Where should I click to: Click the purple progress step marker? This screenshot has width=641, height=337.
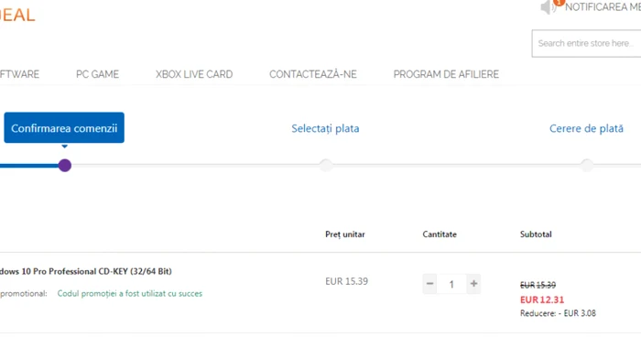[x=65, y=165]
